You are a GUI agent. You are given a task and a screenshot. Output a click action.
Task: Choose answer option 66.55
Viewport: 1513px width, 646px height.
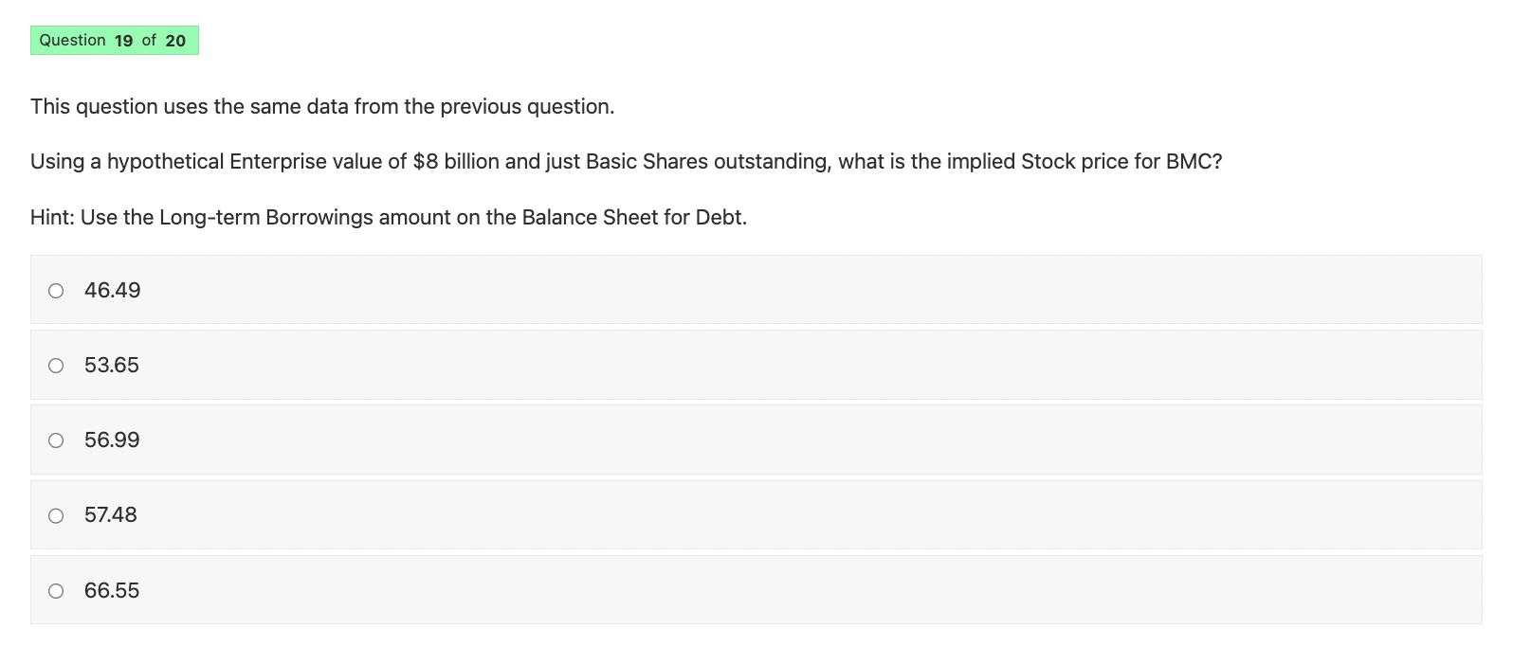(111, 589)
